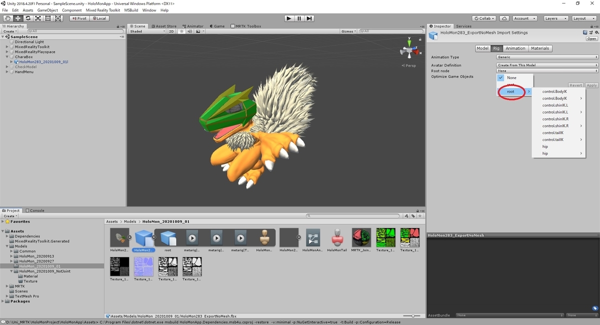Toggle scene audio speaker icon
The height and width of the screenshot is (325, 600).
[x=189, y=31]
